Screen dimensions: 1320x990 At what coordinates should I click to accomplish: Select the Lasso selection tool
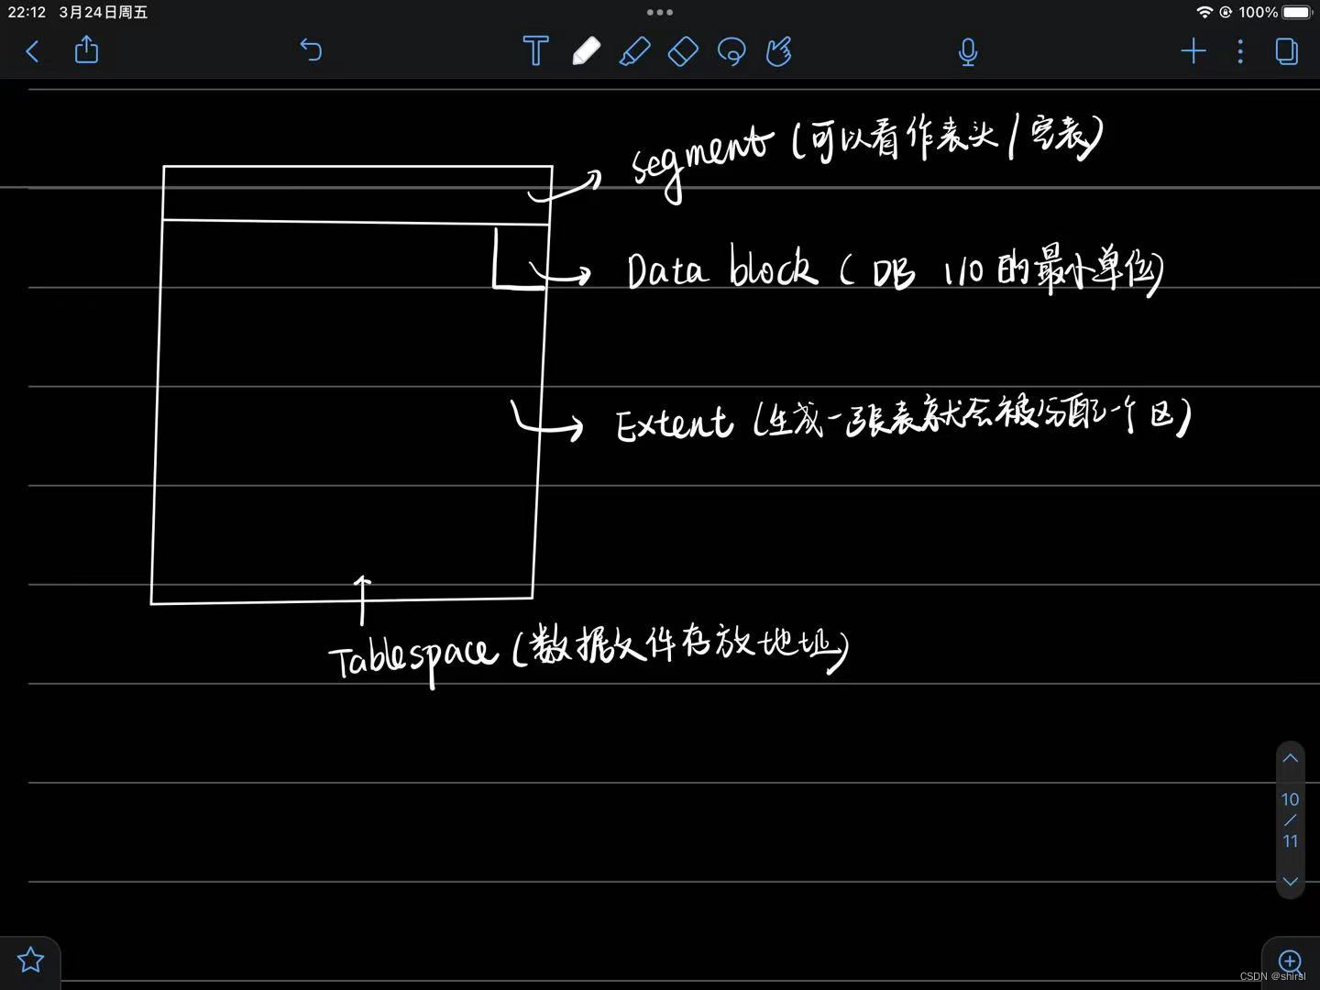pos(731,51)
